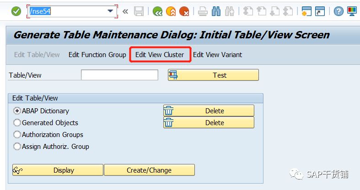
Task: Click the green Back arrow icon
Action: tap(158, 11)
